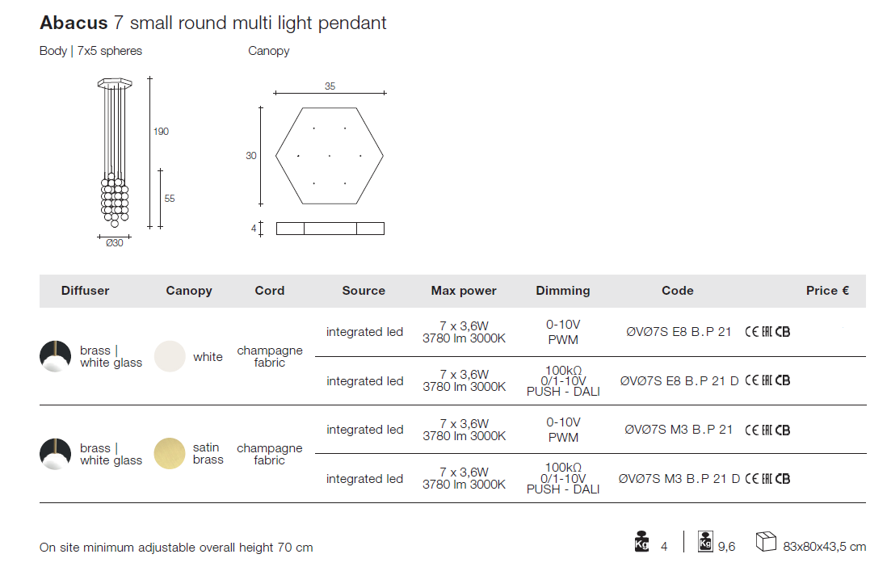The image size is (887, 571).
Task: Click the hexagonal canopy top-view drawing
Action: [330, 155]
